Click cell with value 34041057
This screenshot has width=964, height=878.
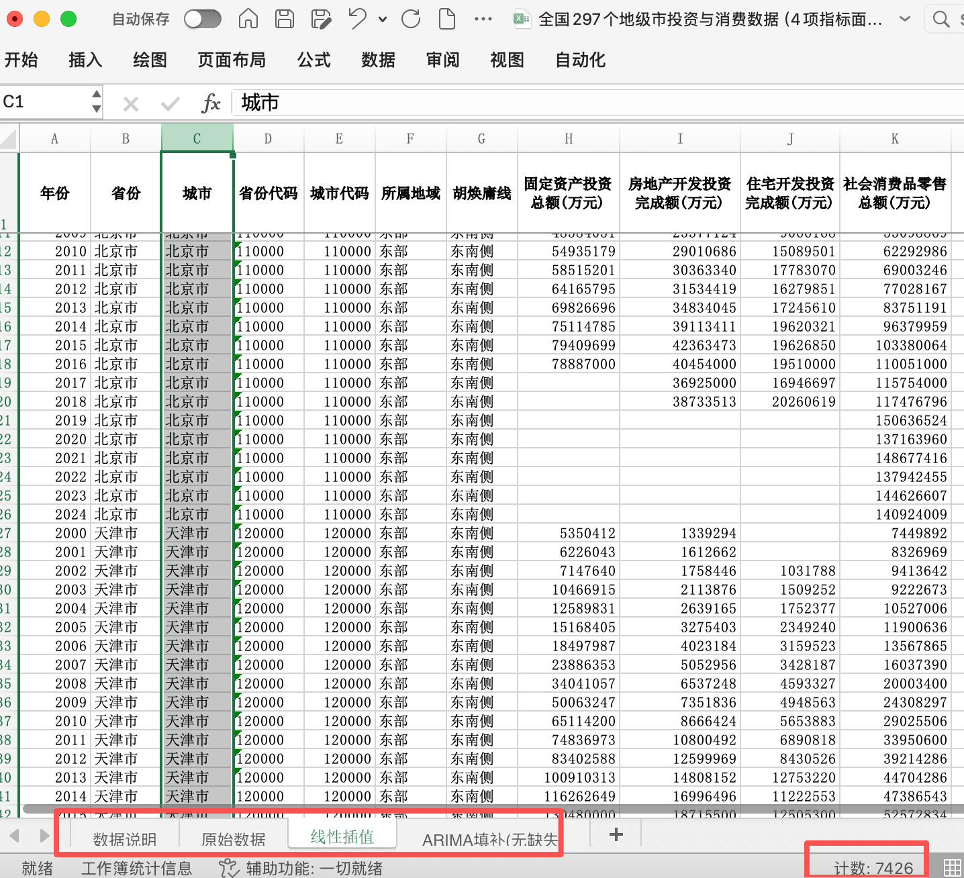point(569,683)
